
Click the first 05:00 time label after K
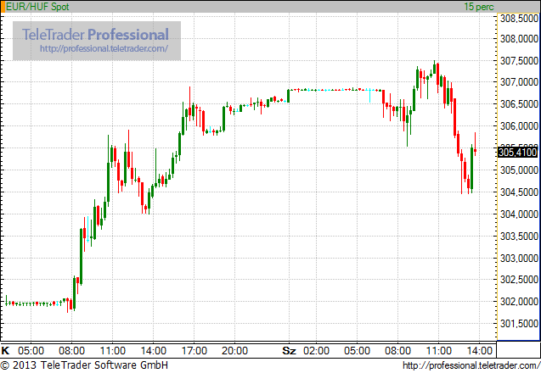31,351
